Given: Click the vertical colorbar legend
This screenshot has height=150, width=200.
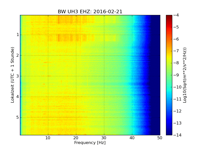Looking at the screenshot, I should 169,75.
